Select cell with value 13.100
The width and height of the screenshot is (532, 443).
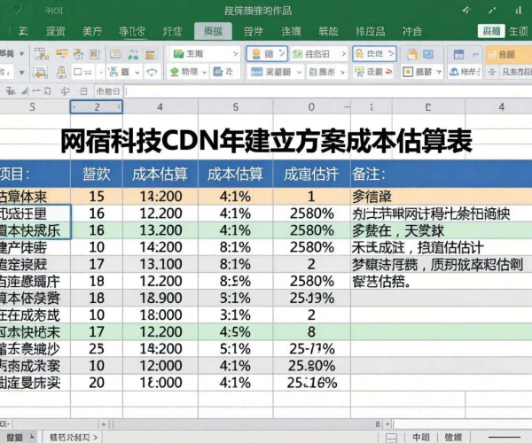tap(160, 264)
